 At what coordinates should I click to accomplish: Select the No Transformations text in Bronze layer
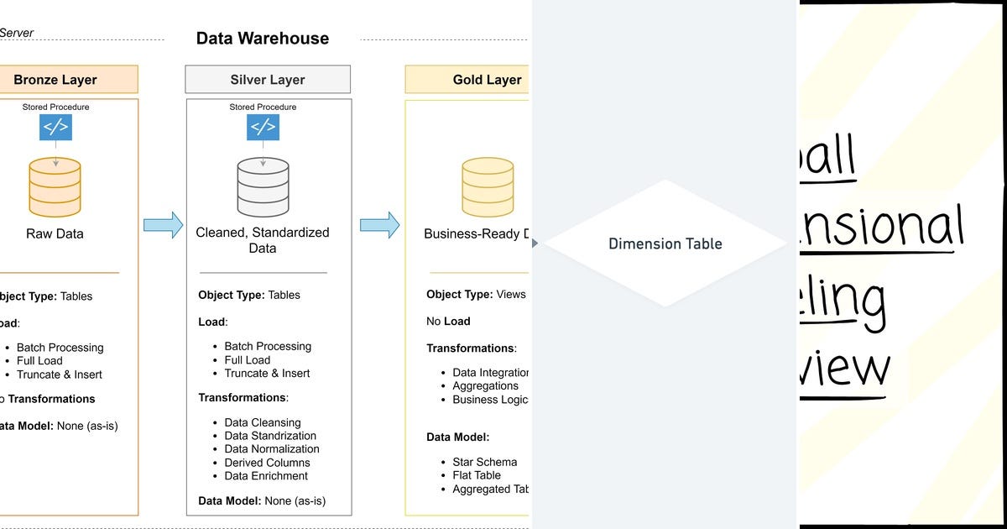[47, 399]
